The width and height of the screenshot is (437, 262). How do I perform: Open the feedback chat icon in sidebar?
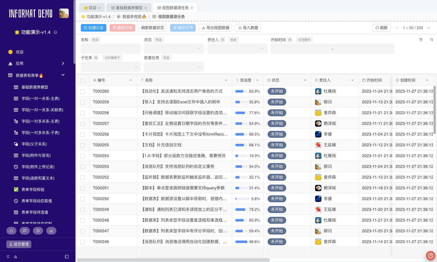pos(25,231)
